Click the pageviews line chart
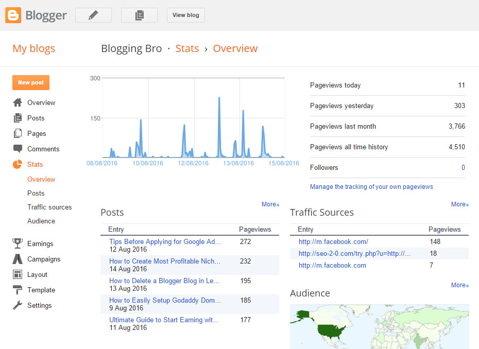479x349 pixels. pyautogui.click(x=193, y=118)
